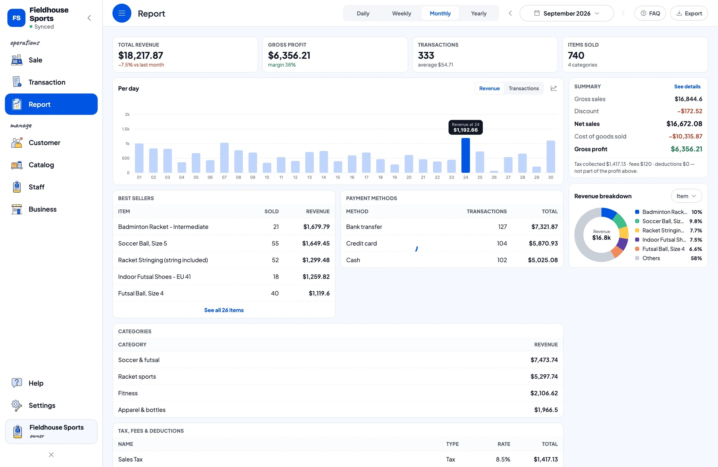Collapse sidebar with the left chevron

click(x=89, y=18)
